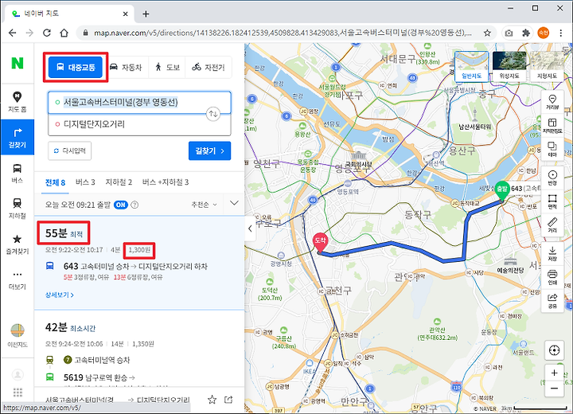The image size is (573, 414).
Task: Open 지하철 subway section in sidebar
Action: click(x=18, y=209)
